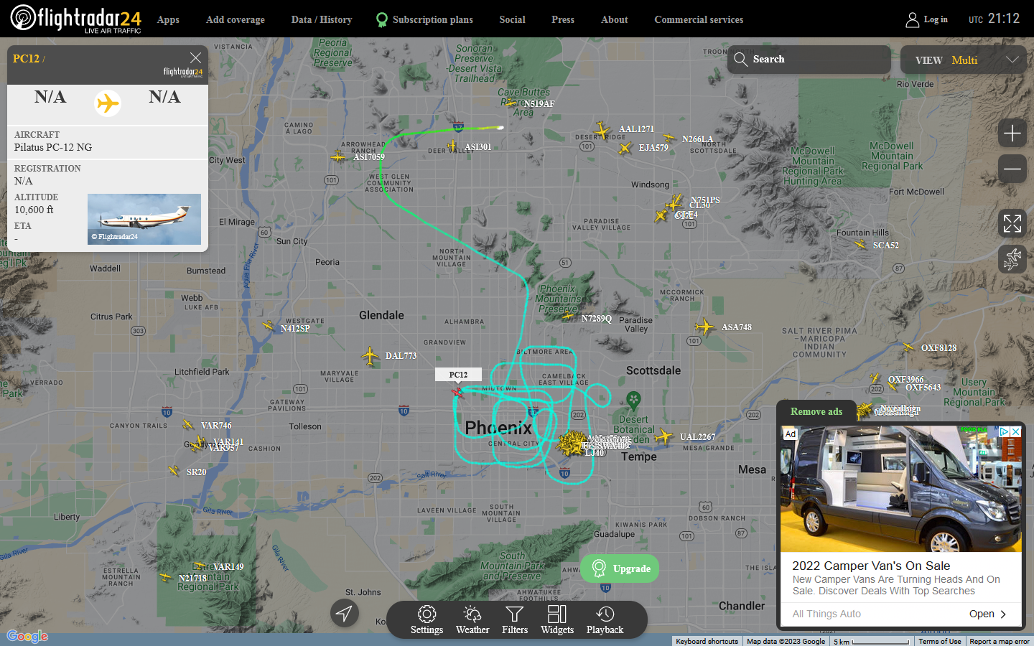
Task: Open the Add coverage menu
Action: point(236,19)
